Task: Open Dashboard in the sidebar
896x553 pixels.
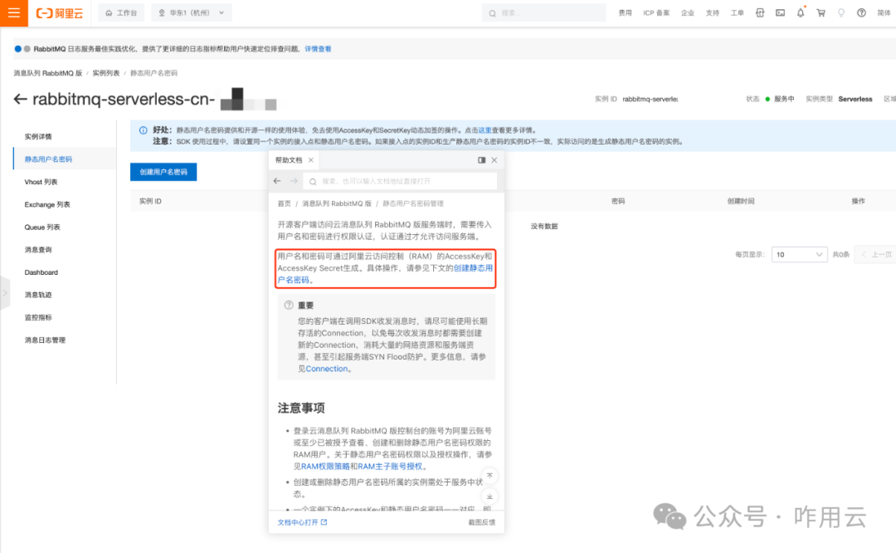Action: click(x=41, y=272)
